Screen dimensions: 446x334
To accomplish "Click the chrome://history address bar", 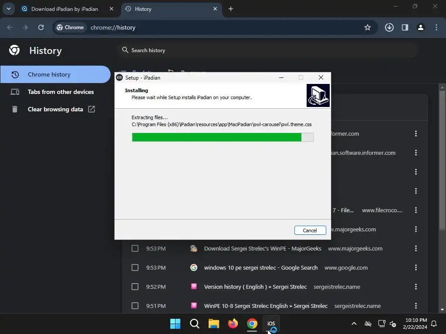I will click(216, 27).
